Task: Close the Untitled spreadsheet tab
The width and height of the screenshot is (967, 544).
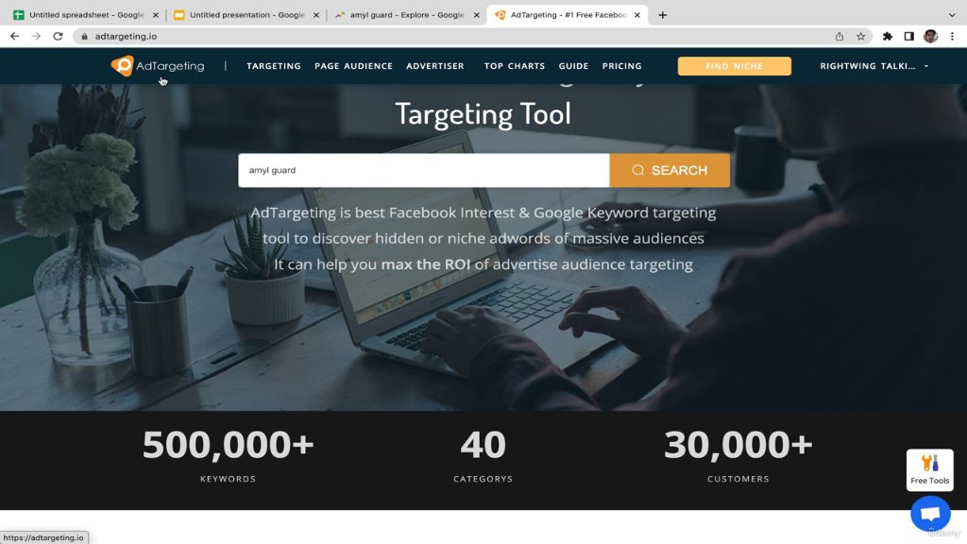Action: click(156, 15)
